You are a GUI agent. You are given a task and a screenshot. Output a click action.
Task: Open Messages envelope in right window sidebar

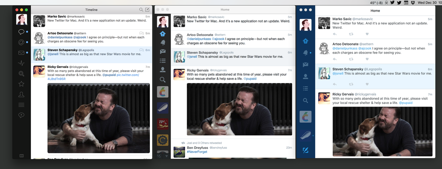pos(305,65)
